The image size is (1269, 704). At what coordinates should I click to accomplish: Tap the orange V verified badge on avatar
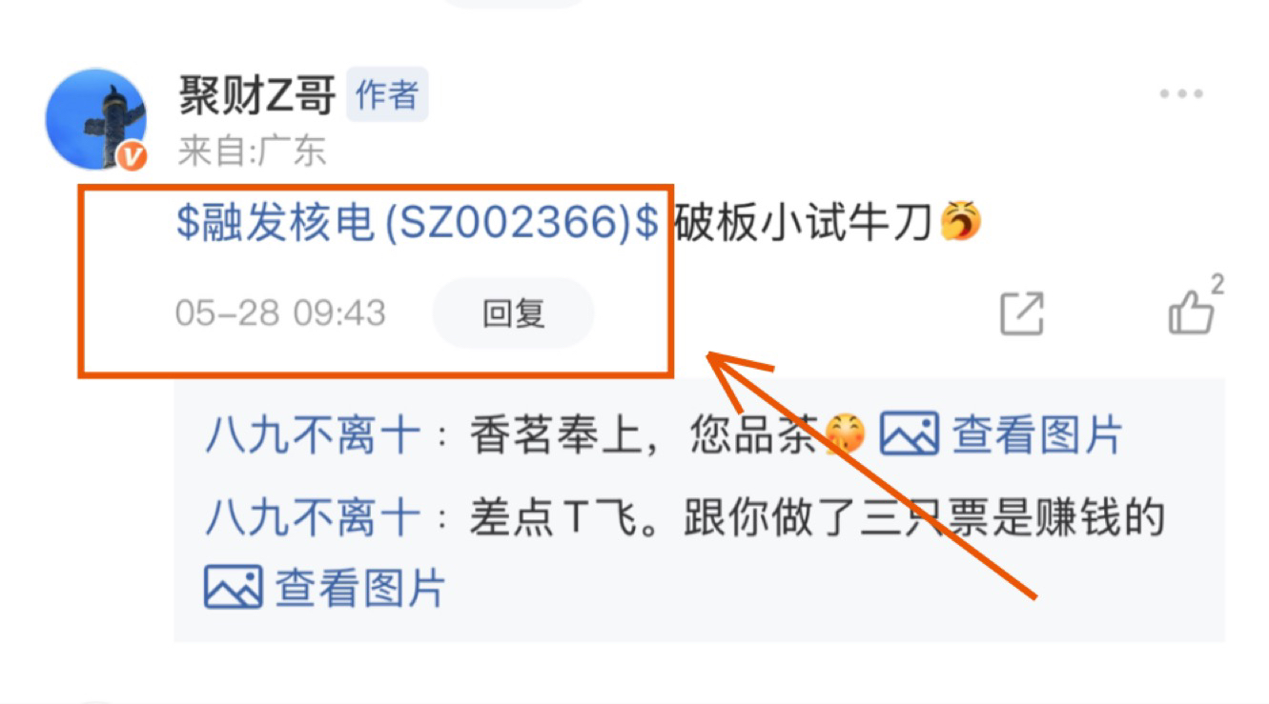point(133,156)
